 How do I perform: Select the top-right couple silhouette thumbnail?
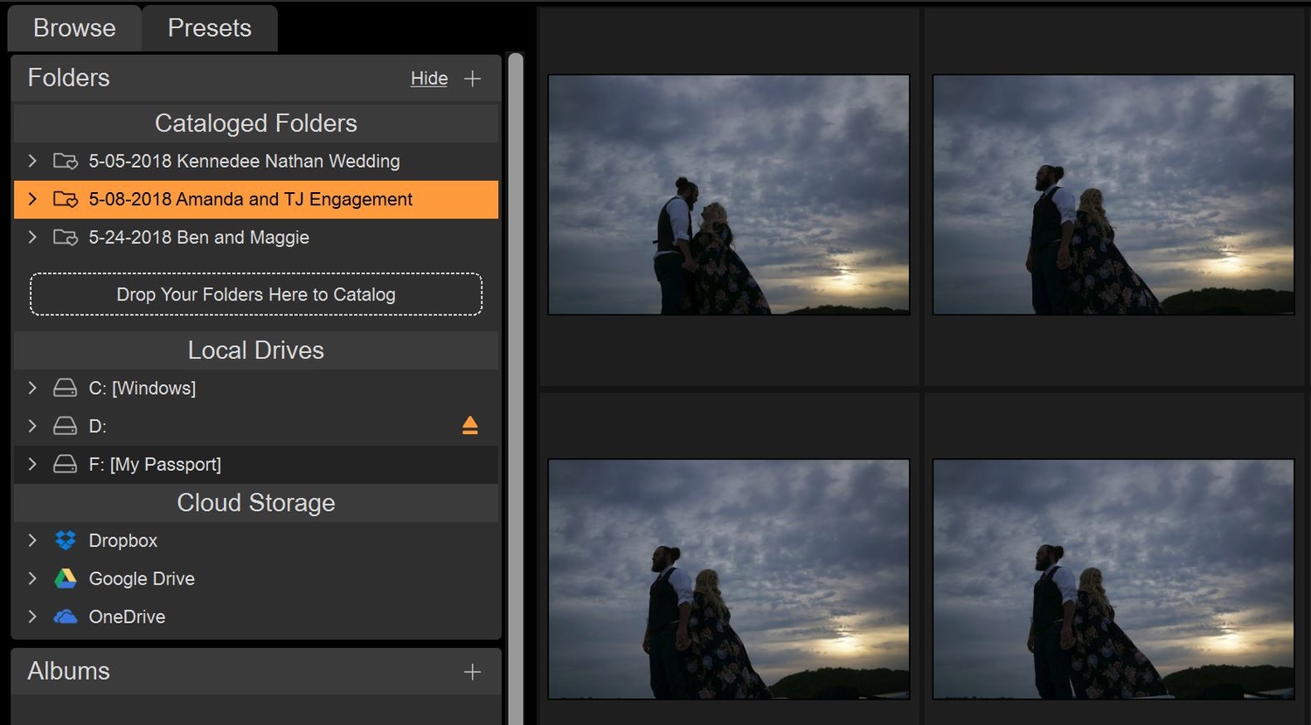coord(1113,195)
